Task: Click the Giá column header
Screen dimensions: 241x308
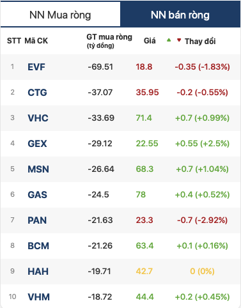Action: coord(150,41)
